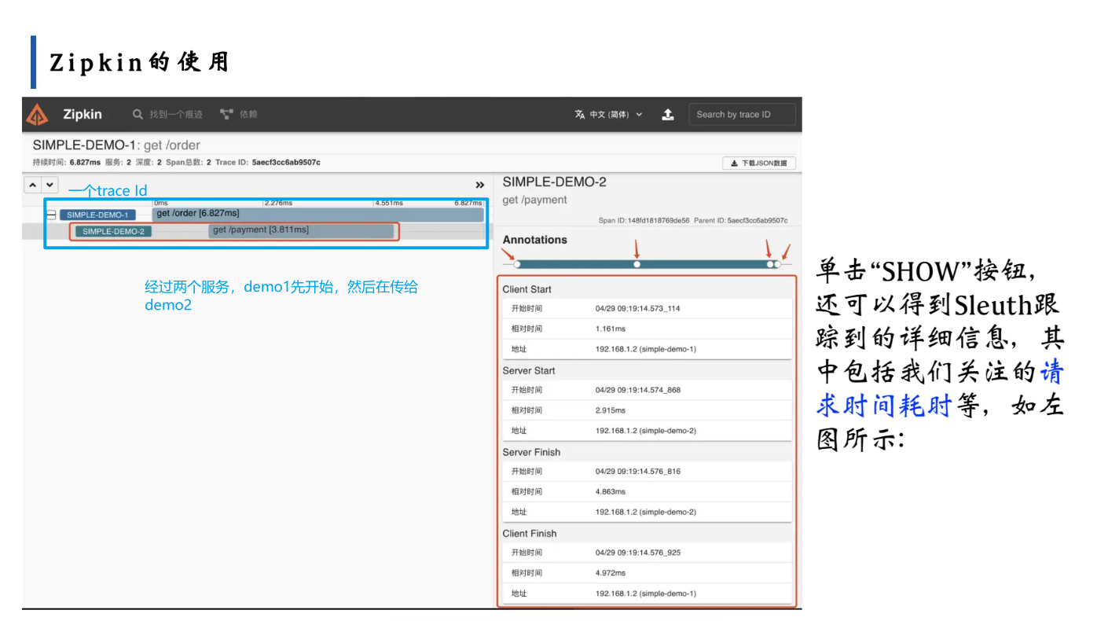
Task: Click the 4.551ms timeline tick label
Action: point(389,203)
